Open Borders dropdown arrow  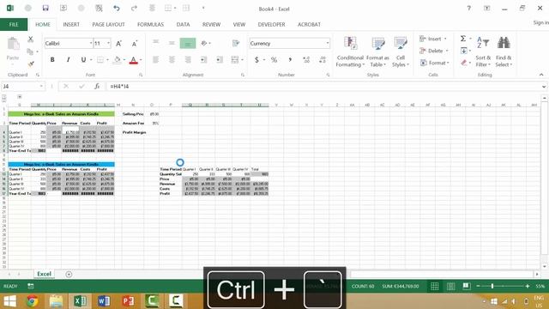click(107, 60)
